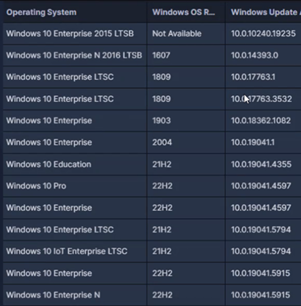Viewport: 301px width, 306px height.
Task: Select the 2004 release cell
Action: (162, 143)
